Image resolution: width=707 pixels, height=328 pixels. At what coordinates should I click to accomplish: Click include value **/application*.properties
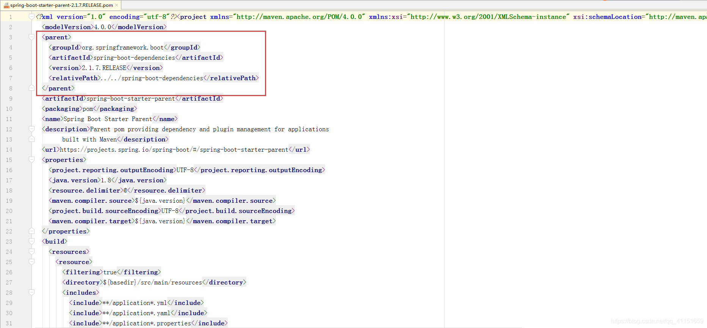click(147, 323)
